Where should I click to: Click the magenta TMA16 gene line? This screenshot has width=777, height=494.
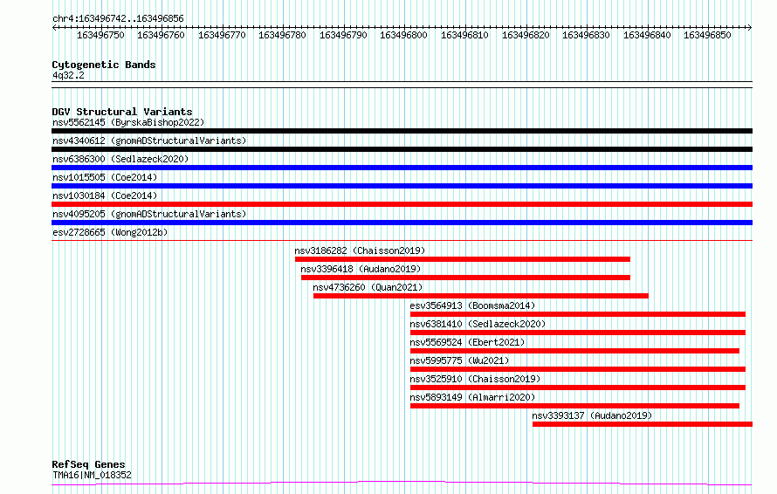coord(402,483)
